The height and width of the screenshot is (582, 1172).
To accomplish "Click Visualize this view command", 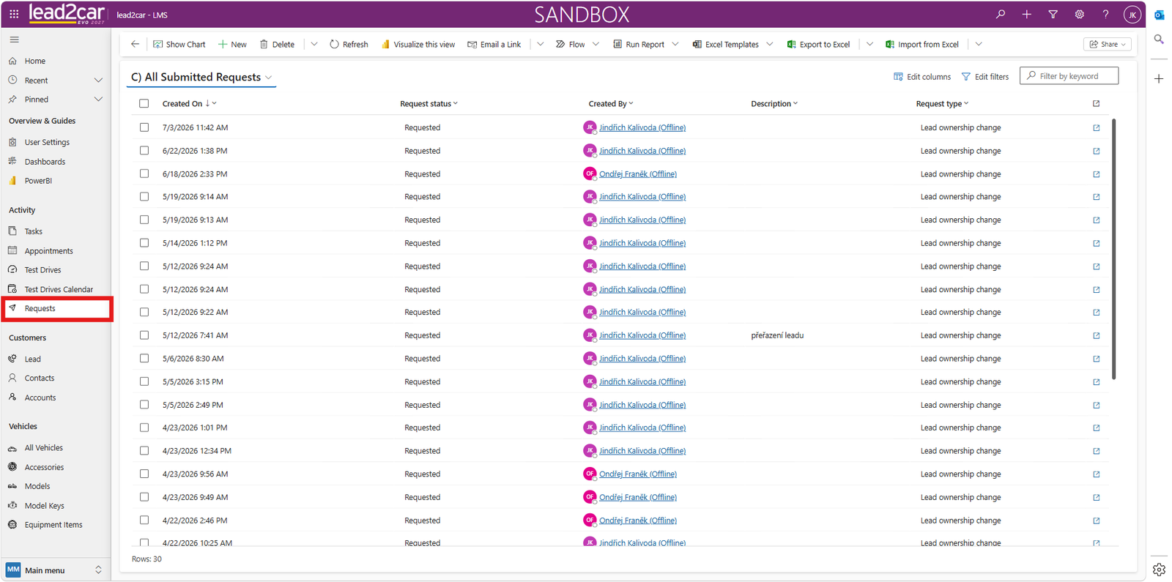I will 418,45.
